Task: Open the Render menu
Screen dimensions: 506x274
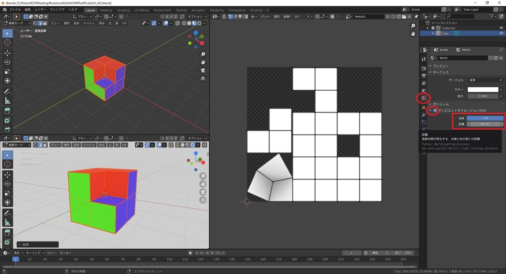Action: pos(40,9)
